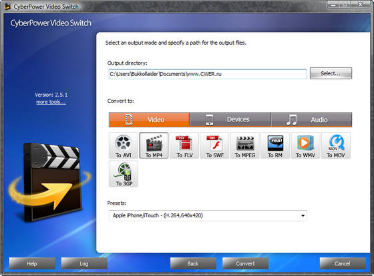This screenshot has width=374, height=276.
Task: Pick the To FLV conversion icon
Action: (184, 145)
